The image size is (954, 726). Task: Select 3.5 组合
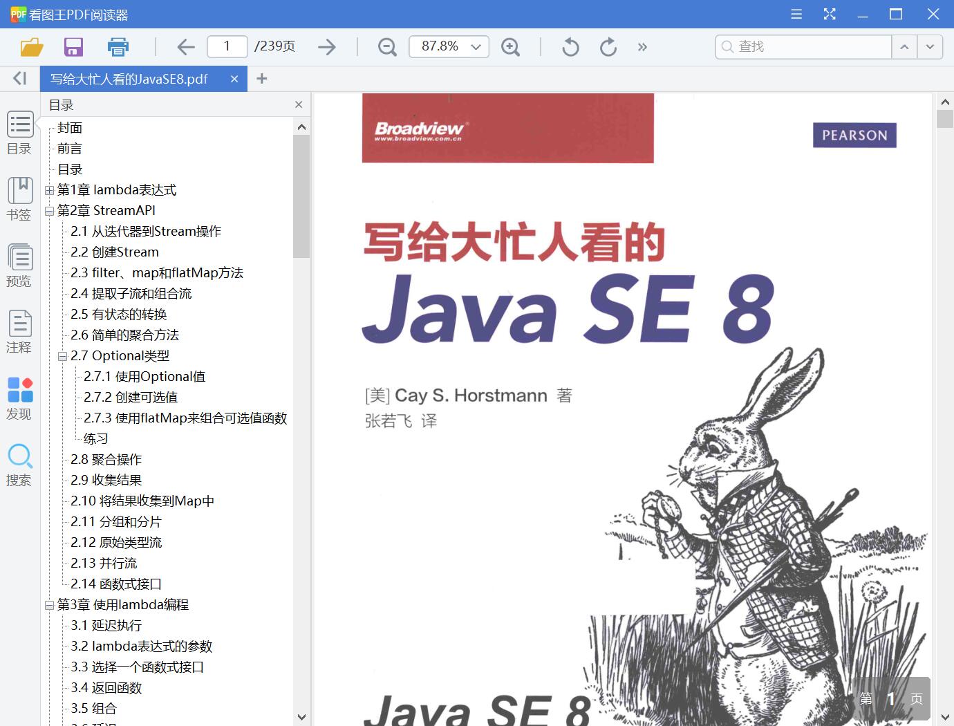point(93,709)
